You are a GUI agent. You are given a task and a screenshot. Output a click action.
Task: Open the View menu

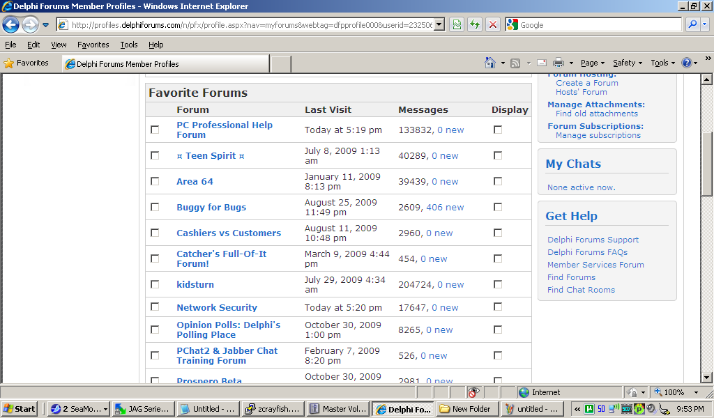(x=59, y=45)
